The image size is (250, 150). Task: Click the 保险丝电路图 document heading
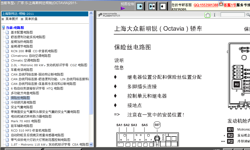tap(133, 47)
